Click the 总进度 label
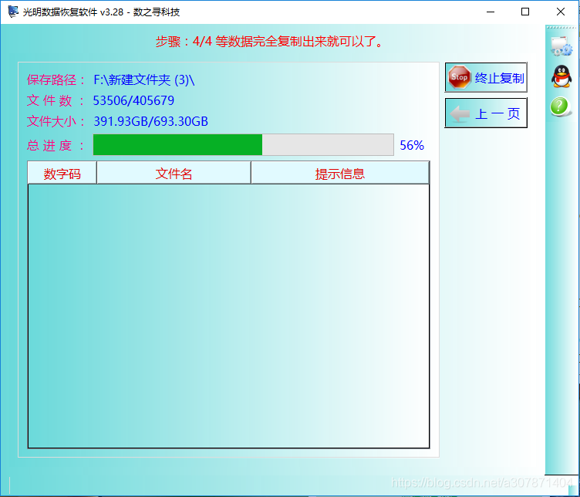This screenshot has height=497, width=580. point(56,145)
